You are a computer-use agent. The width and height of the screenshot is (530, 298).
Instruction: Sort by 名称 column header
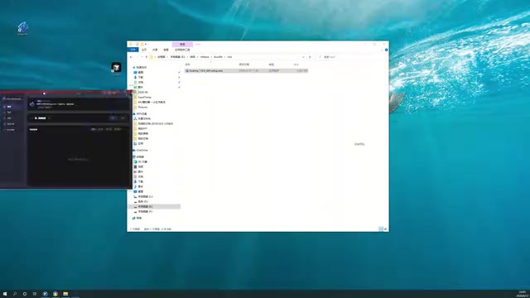188,65
